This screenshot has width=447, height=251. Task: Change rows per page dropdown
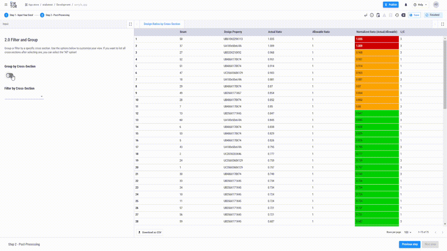pos(408,232)
